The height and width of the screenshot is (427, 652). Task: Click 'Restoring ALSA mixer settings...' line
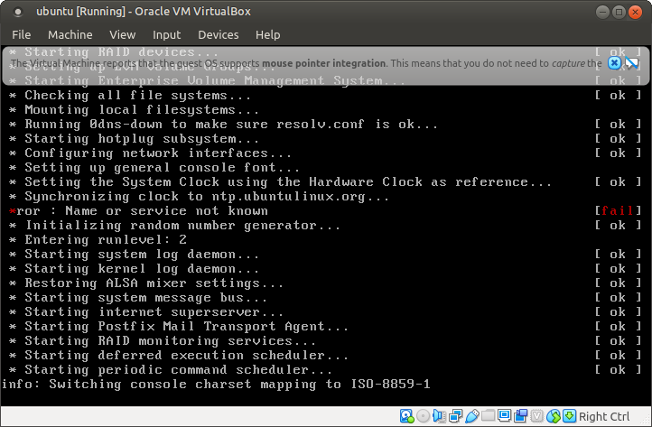[x=146, y=283]
